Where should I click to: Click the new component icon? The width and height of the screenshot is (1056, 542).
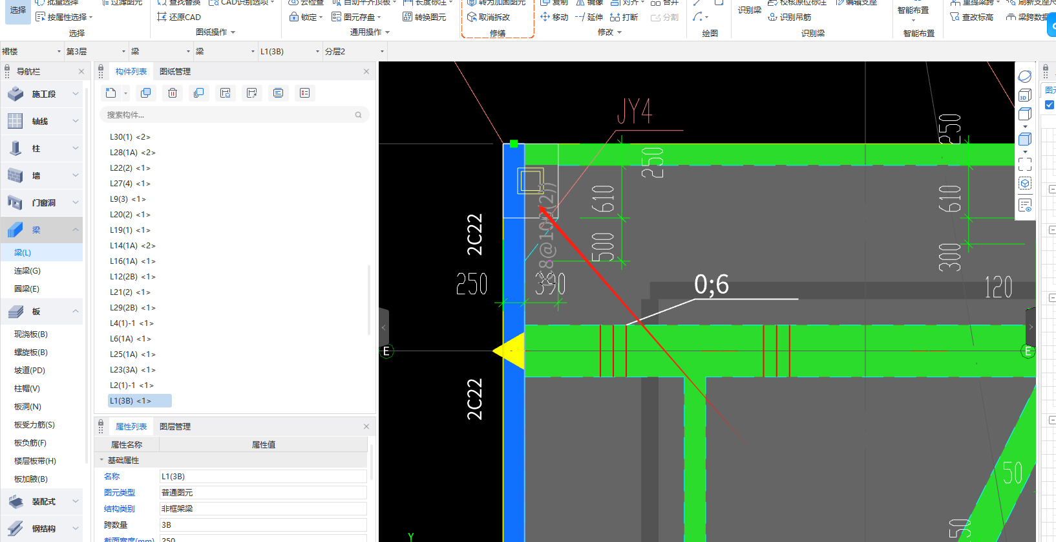pos(111,93)
